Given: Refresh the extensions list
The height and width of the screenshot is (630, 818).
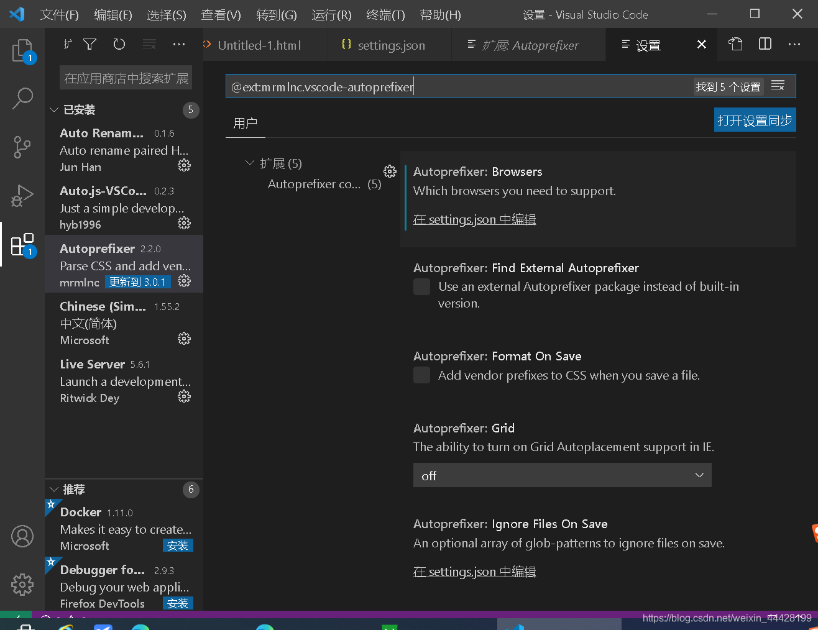Looking at the screenshot, I should tap(119, 44).
